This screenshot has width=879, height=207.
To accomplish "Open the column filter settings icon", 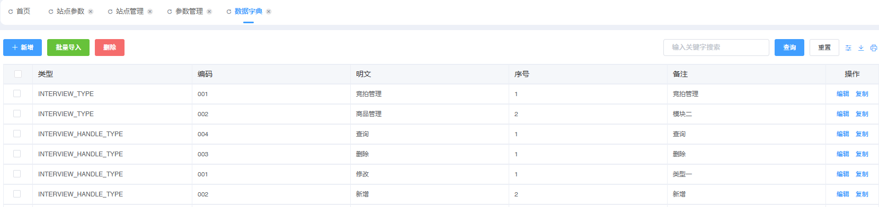I will [848, 48].
